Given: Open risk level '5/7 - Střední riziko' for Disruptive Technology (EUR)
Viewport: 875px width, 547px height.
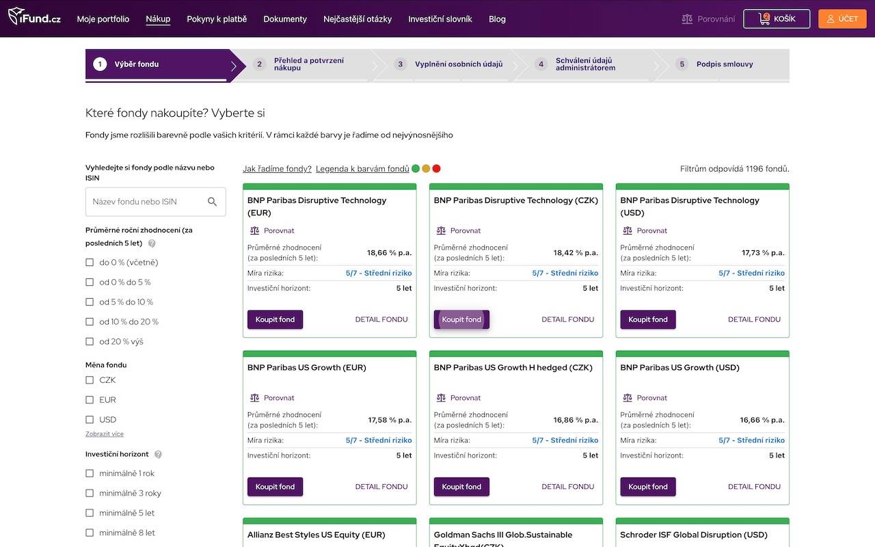Looking at the screenshot, I should [x=379, y=273].
